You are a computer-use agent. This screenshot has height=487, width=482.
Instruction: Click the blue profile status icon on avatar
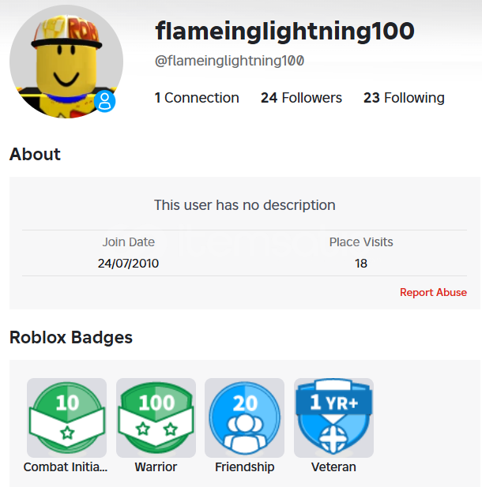[105, 102]
